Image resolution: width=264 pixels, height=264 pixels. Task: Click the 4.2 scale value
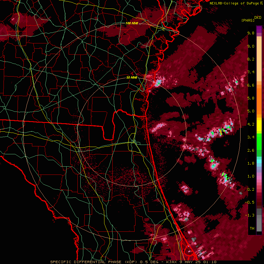point(251,124)
